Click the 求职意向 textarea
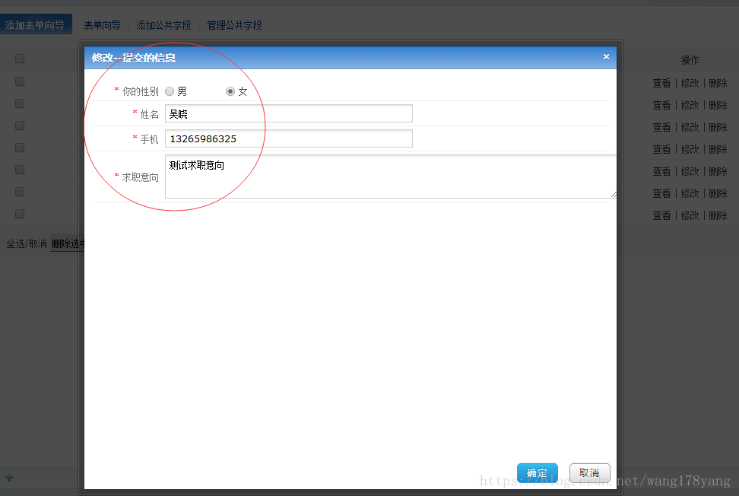This screenshot has height=496, width=739. coord(391,176)
